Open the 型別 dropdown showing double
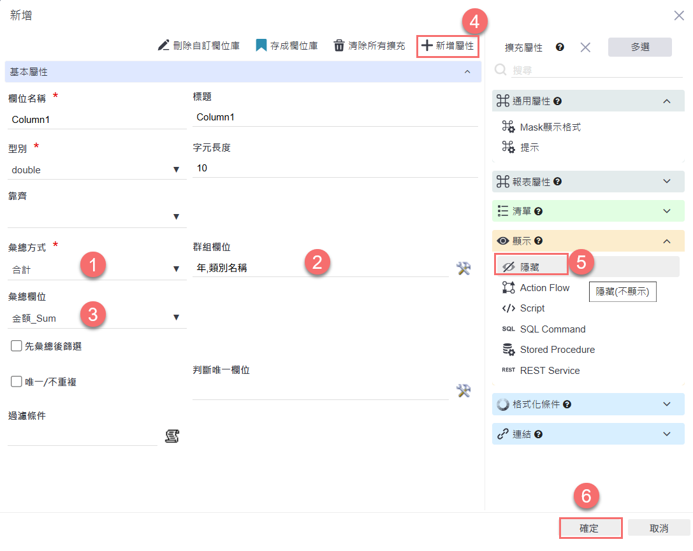The height and width of the screenshot is (551, 693). click(x=96, y=170)
